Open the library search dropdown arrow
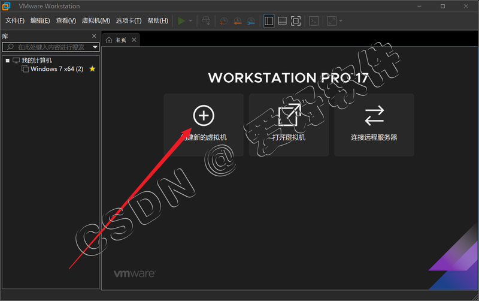 [95, 47]
